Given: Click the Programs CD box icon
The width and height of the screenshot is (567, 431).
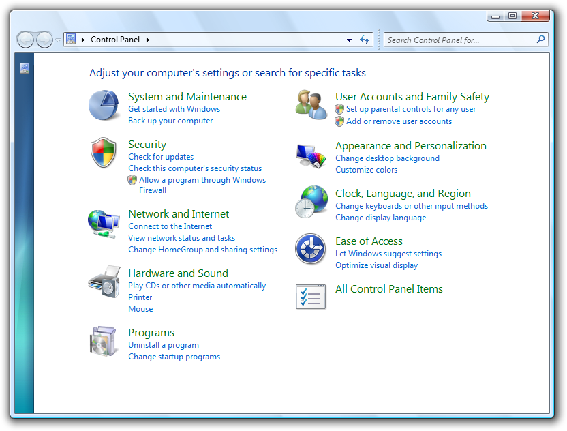Looking at the screenshot, I should [104, 341].
